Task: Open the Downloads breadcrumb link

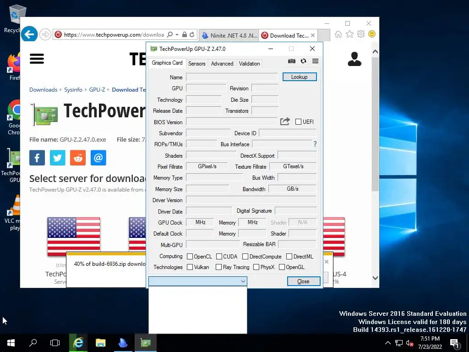Action: 44,89
